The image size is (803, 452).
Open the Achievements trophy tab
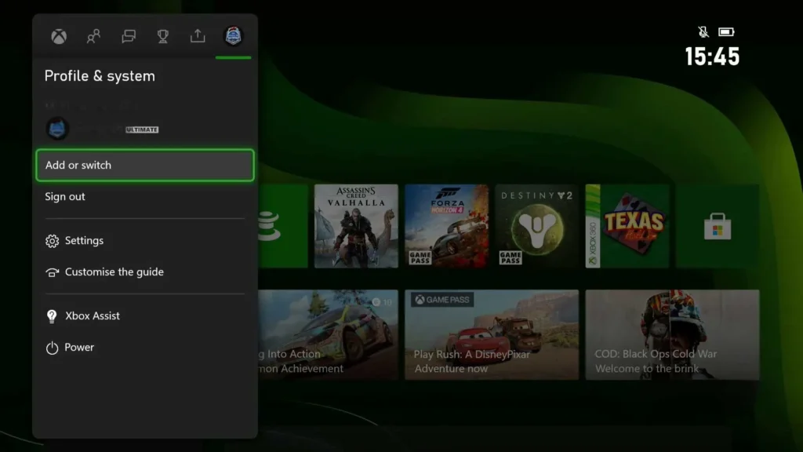coord(163,36)
